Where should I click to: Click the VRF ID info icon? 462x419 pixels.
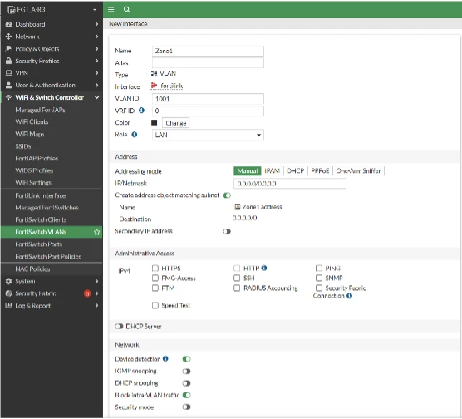(141, 111)
